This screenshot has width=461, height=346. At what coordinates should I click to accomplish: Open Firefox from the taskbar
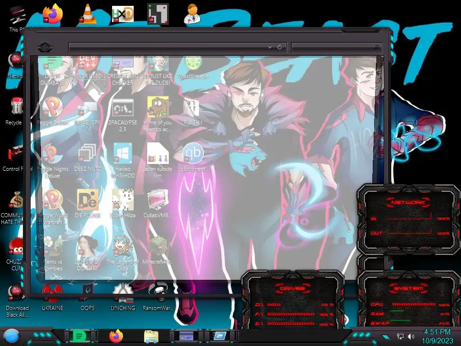pos(116,336)
